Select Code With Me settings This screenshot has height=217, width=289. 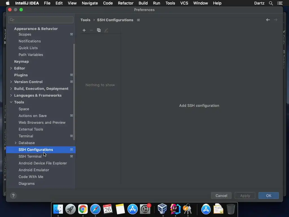(x=31, y=177)
